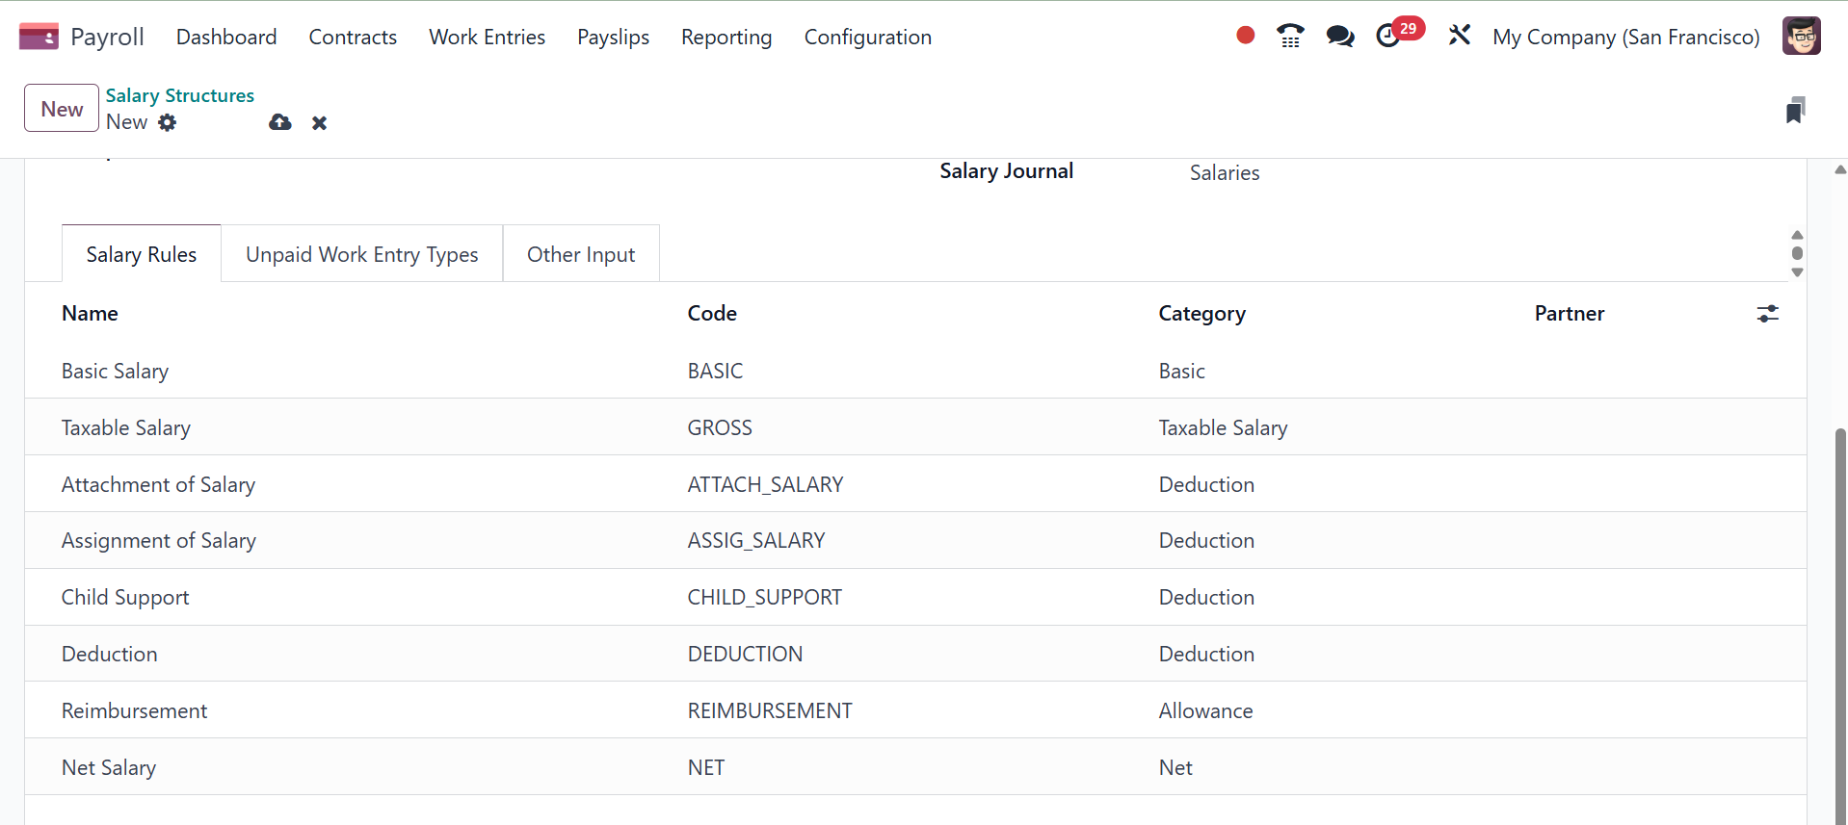Click the bookmark icon at top right
Screen dimensions: 1848x825
click(x=1794, y=110)
